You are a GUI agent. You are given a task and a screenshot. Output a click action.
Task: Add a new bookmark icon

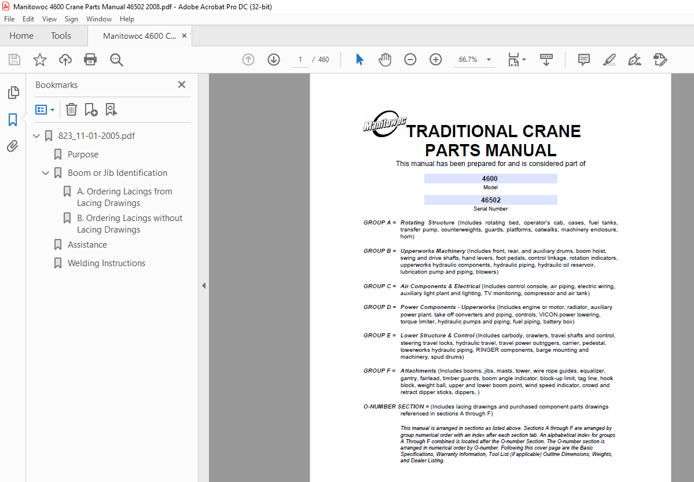[x=91, y=109]
